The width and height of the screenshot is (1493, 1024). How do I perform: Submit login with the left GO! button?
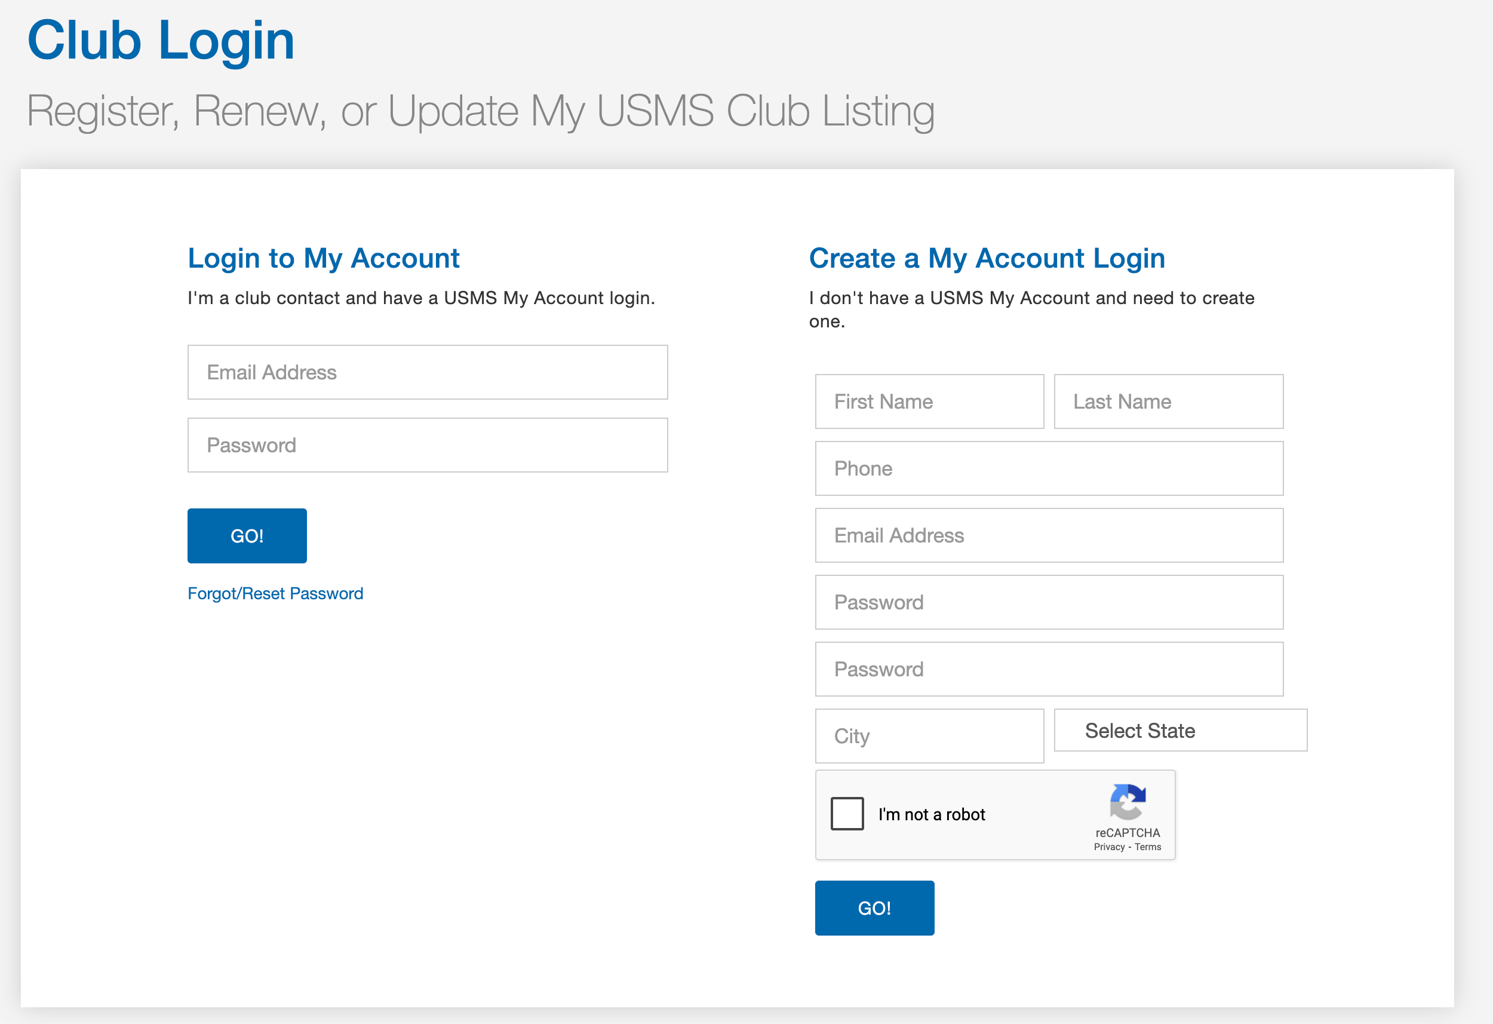[247, 535]
